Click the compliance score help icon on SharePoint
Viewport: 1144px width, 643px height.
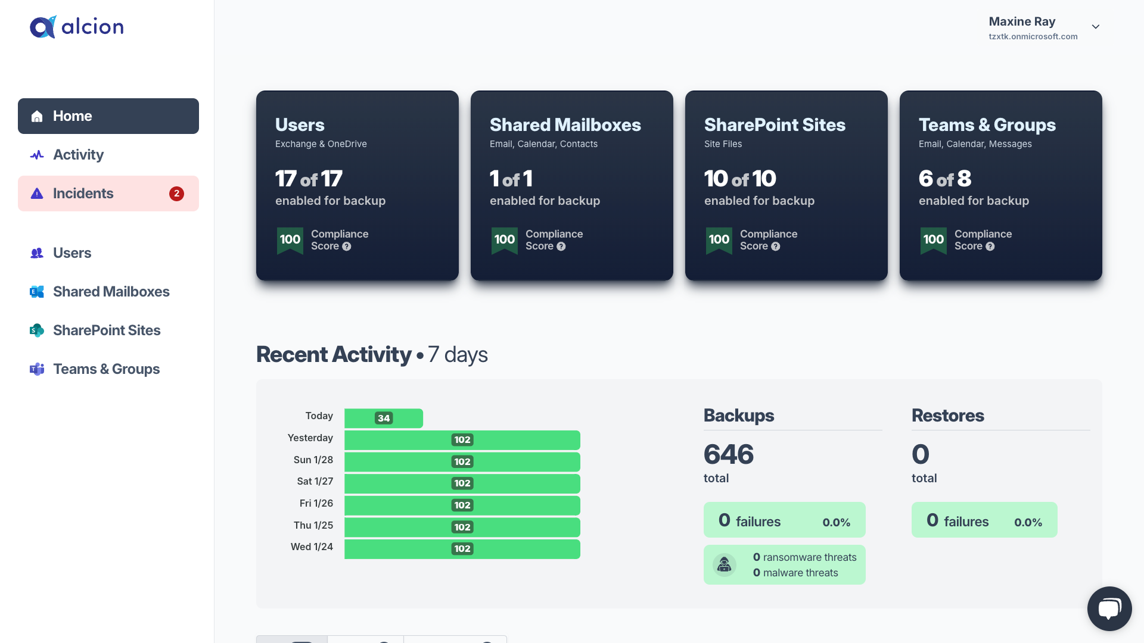coord(776,246)
